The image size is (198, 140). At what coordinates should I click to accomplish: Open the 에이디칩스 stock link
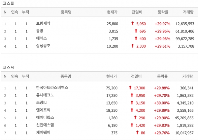pos(45,117)
